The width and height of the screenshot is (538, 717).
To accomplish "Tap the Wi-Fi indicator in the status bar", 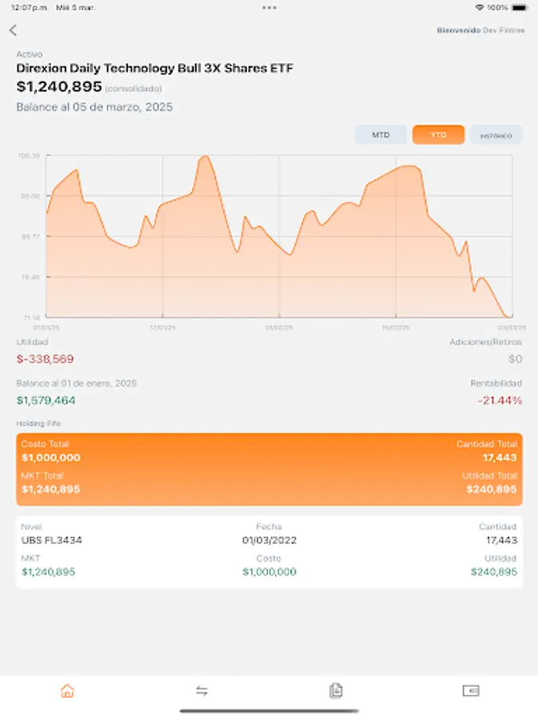I will click(479, 7).
